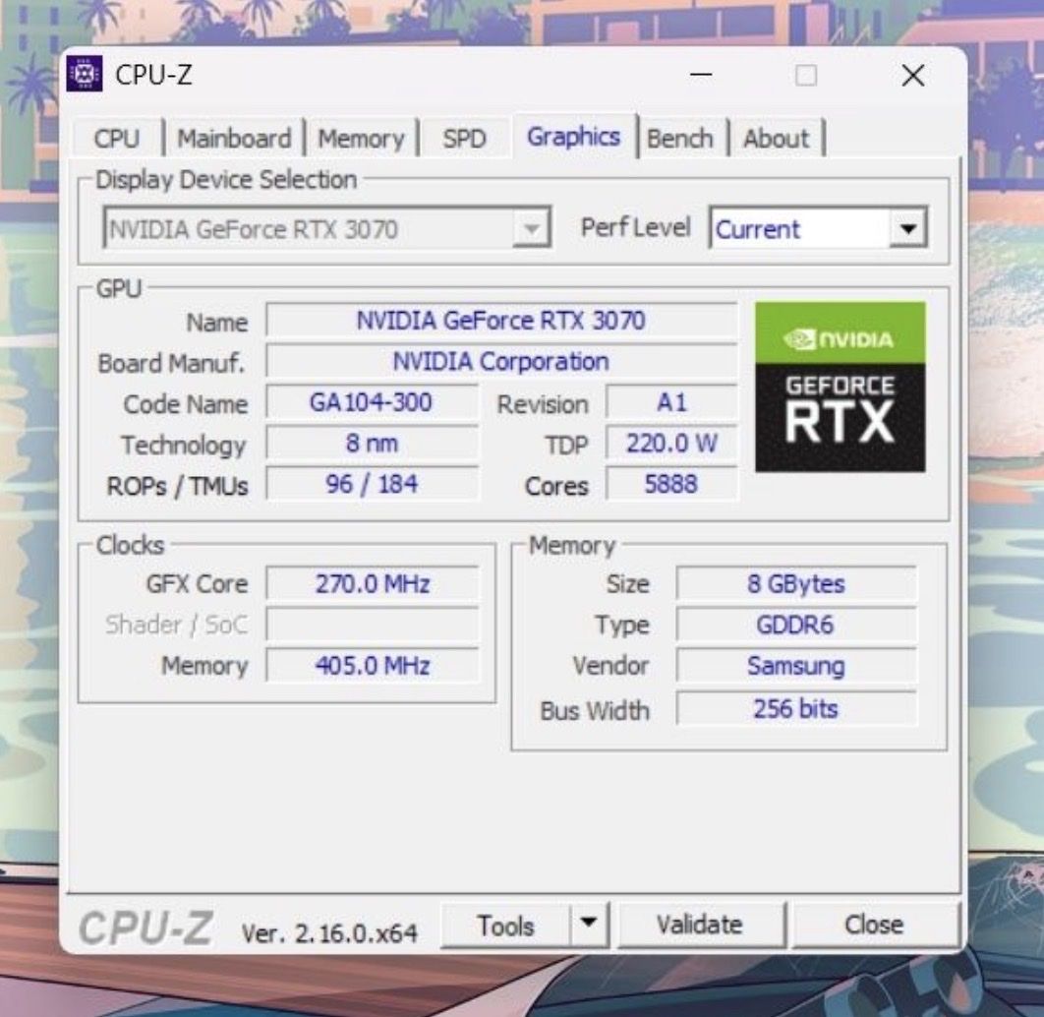Image resolution: width=1044 pixels, height=1017 pixels.
Task: Switch to the SPD tab
Action: click(464, 139)
